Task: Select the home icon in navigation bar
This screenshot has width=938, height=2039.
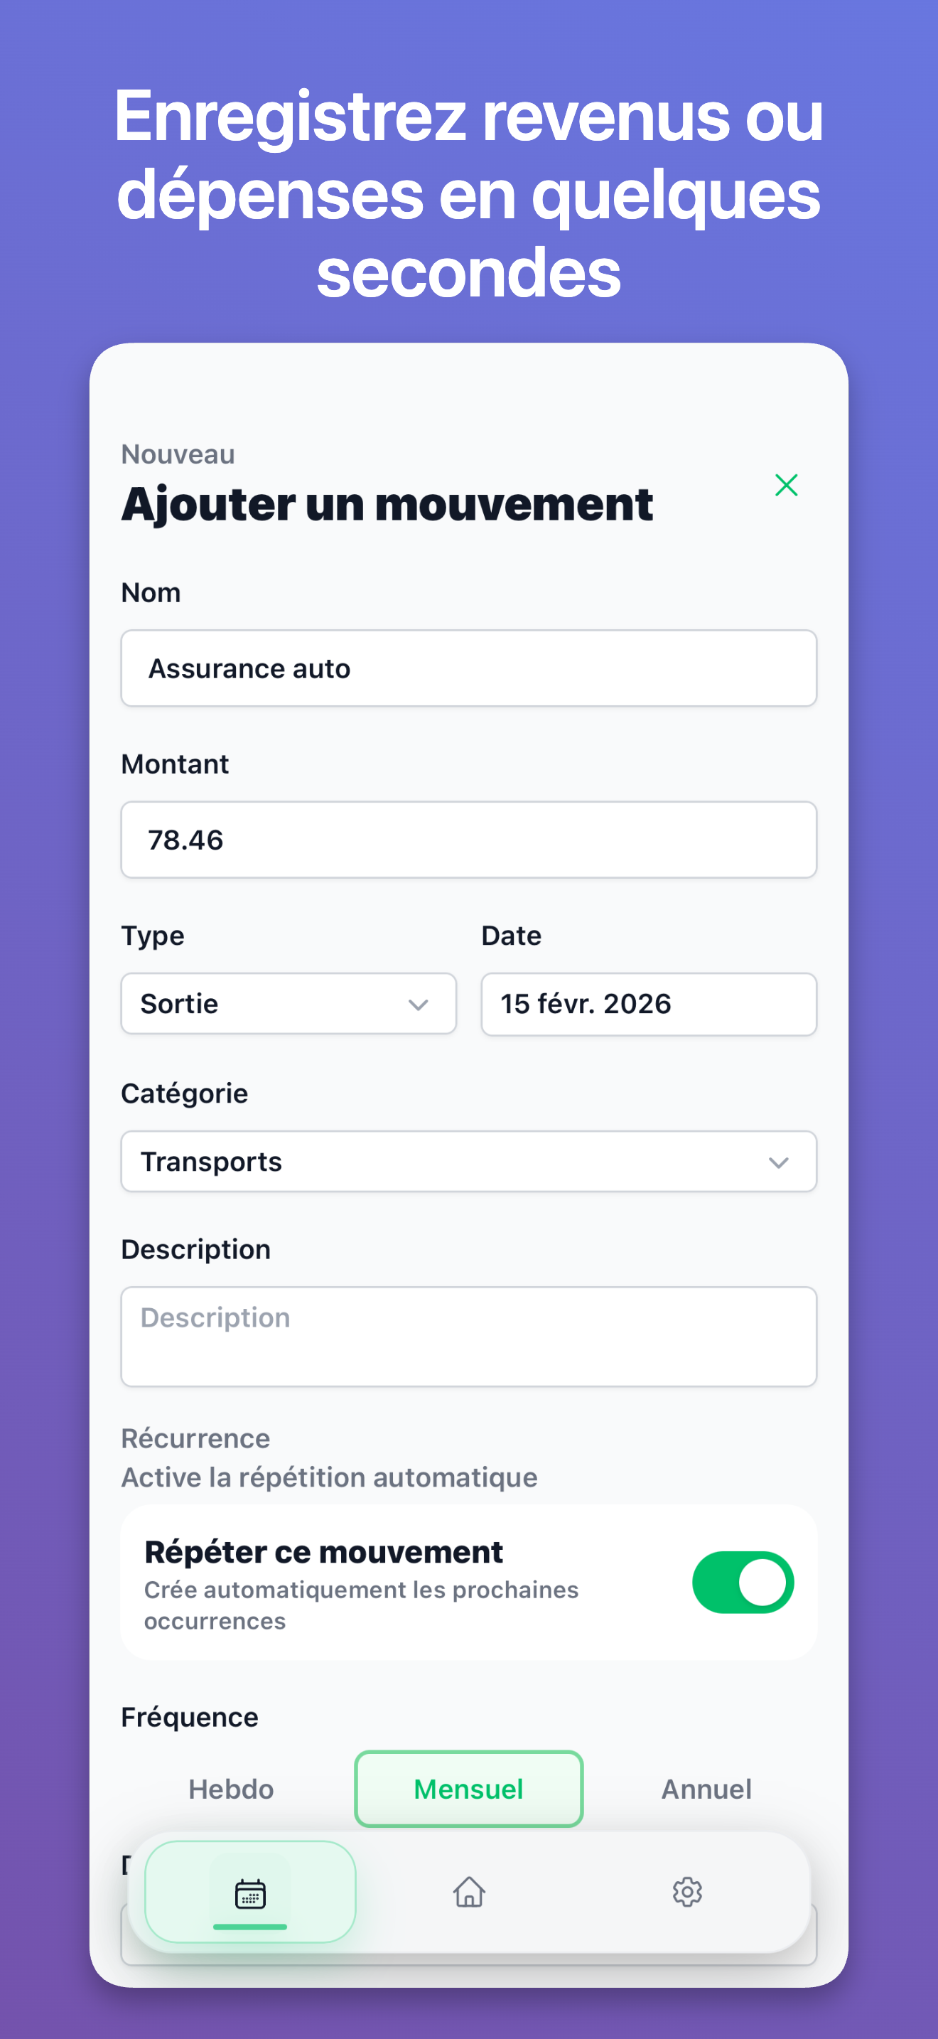Action: point(468,1893)
